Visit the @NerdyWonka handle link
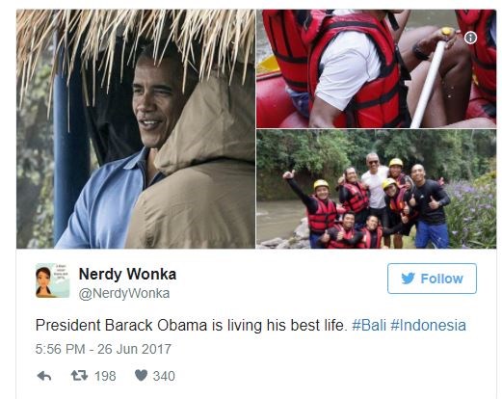Viewport: 502px width, 399px height. 124,293
